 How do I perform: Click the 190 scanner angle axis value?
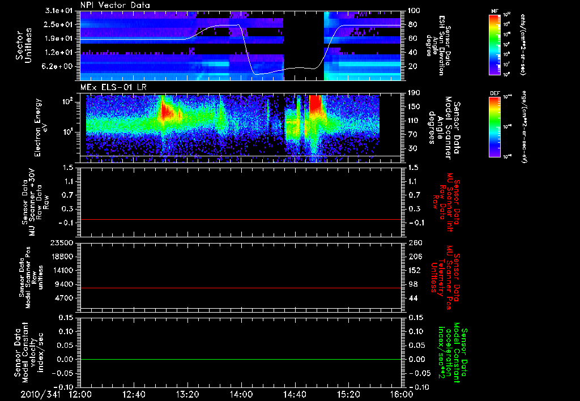415,93
